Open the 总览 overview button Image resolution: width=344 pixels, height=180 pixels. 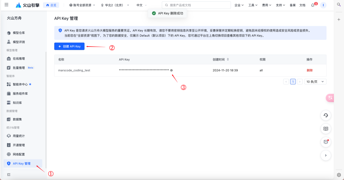pyautogui.click(x=51, y=5)
